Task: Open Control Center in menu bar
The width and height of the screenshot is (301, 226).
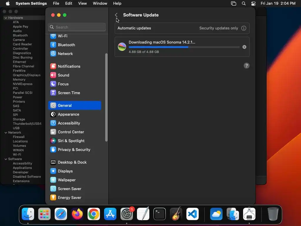Action: [253, 4]
